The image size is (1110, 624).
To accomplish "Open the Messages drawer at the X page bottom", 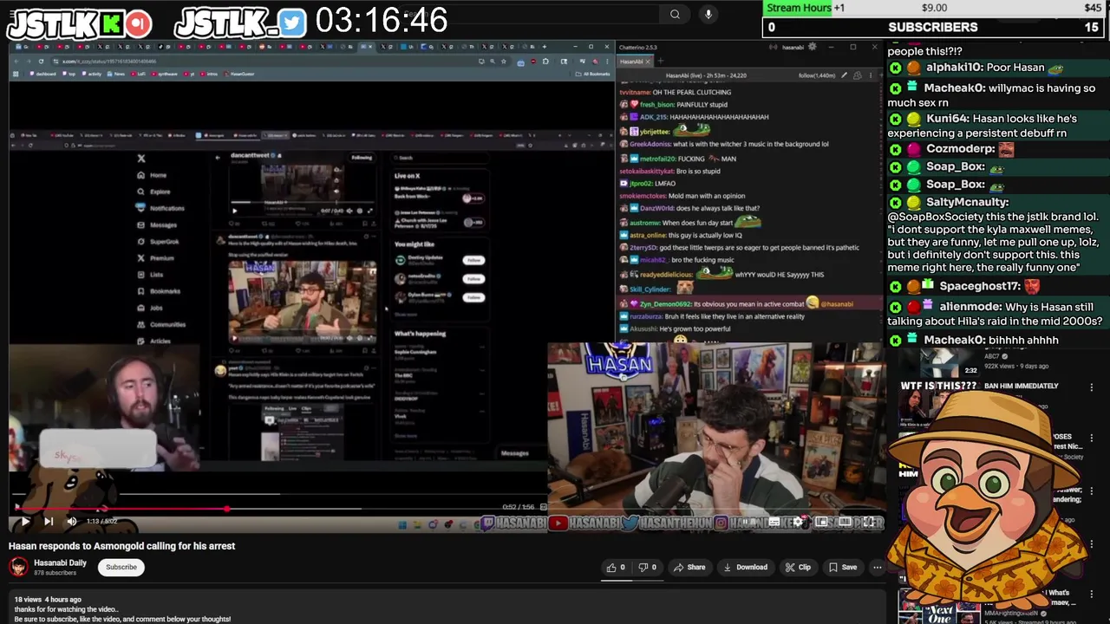I will [x=514, y=453].
